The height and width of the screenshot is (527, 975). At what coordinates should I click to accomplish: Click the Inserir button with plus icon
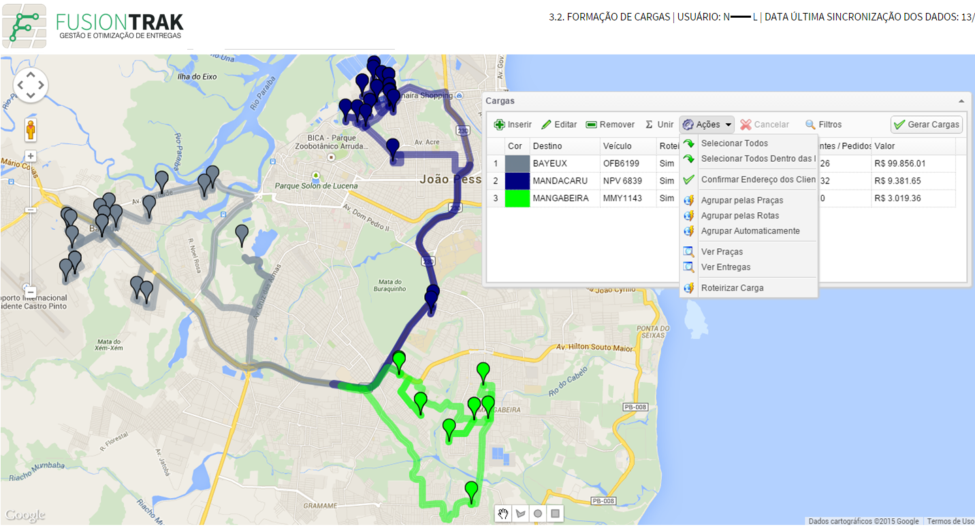[x=513, y=124]
